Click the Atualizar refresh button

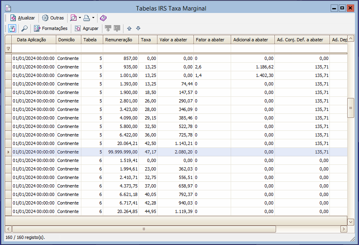pos(23,18)
